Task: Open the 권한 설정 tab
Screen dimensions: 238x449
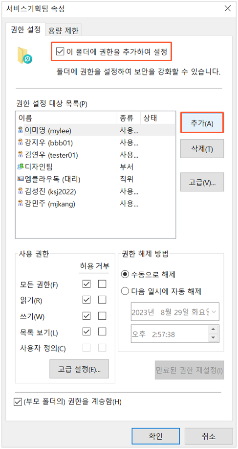Action: click(25, 29)
